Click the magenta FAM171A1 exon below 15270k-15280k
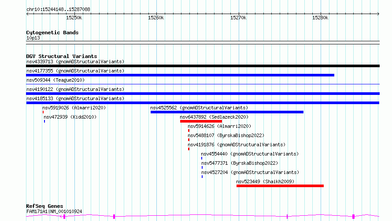Viewport: 392px width, 221px height. (x=287, y=217)
